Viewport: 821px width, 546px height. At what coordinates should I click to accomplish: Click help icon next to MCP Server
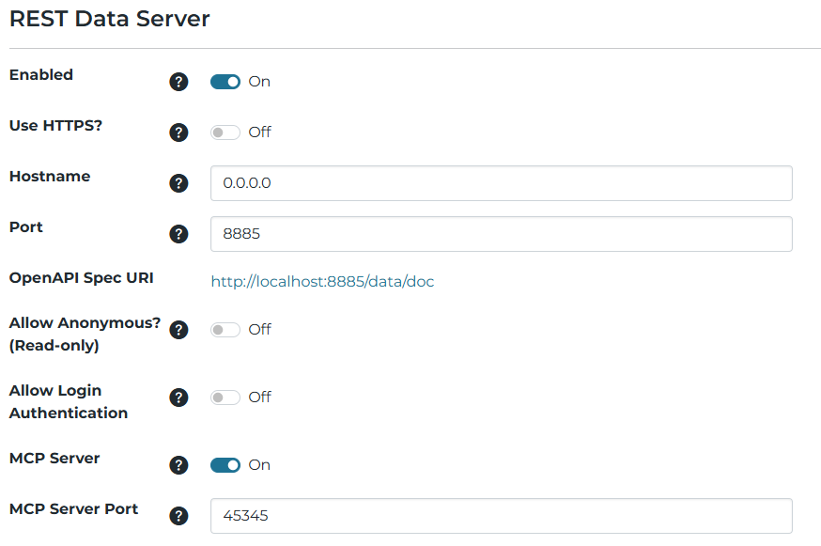(x=178, y=465)
